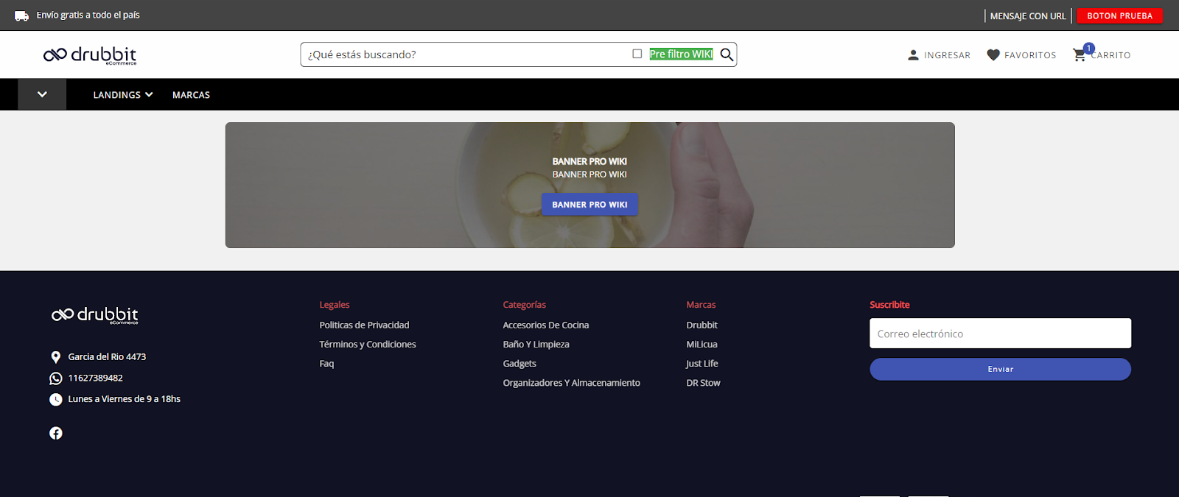1179x497 pixels.
Task: Click the location pin icon
Action: coord(56,357)
